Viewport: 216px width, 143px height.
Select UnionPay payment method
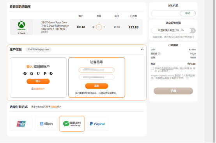tap(21, 124)
